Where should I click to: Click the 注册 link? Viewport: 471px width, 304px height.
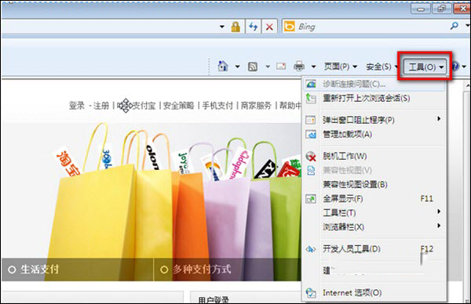click(101, 105)
